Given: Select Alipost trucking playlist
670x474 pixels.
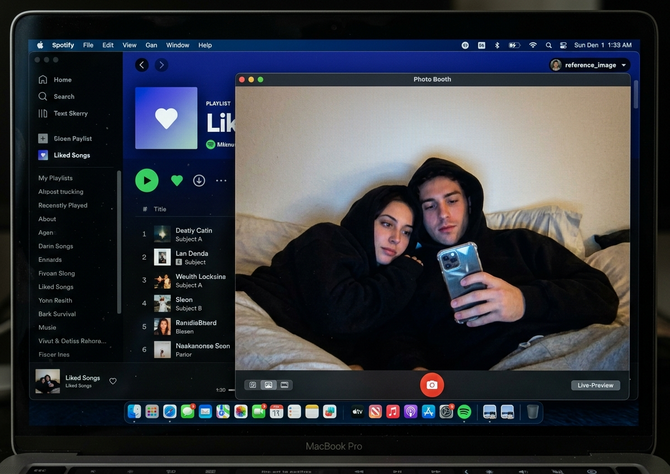Looking at the screenshot, I should click(x=61, y=192).
